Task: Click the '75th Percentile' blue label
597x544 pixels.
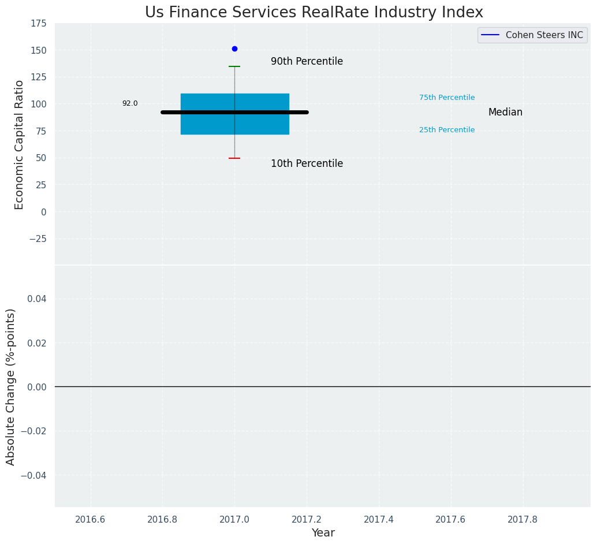Action: [447, 98]
